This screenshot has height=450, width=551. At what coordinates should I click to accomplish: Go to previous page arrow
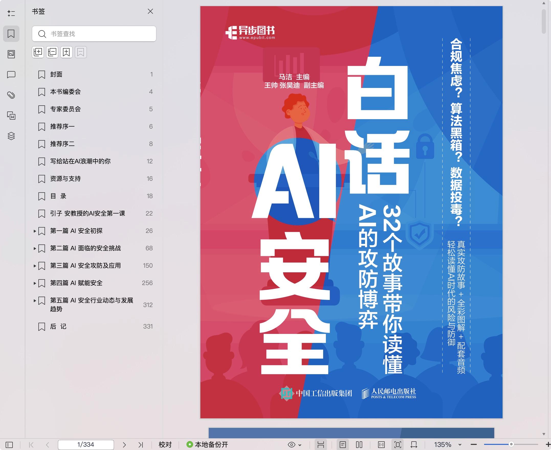[x=47, y=445]
